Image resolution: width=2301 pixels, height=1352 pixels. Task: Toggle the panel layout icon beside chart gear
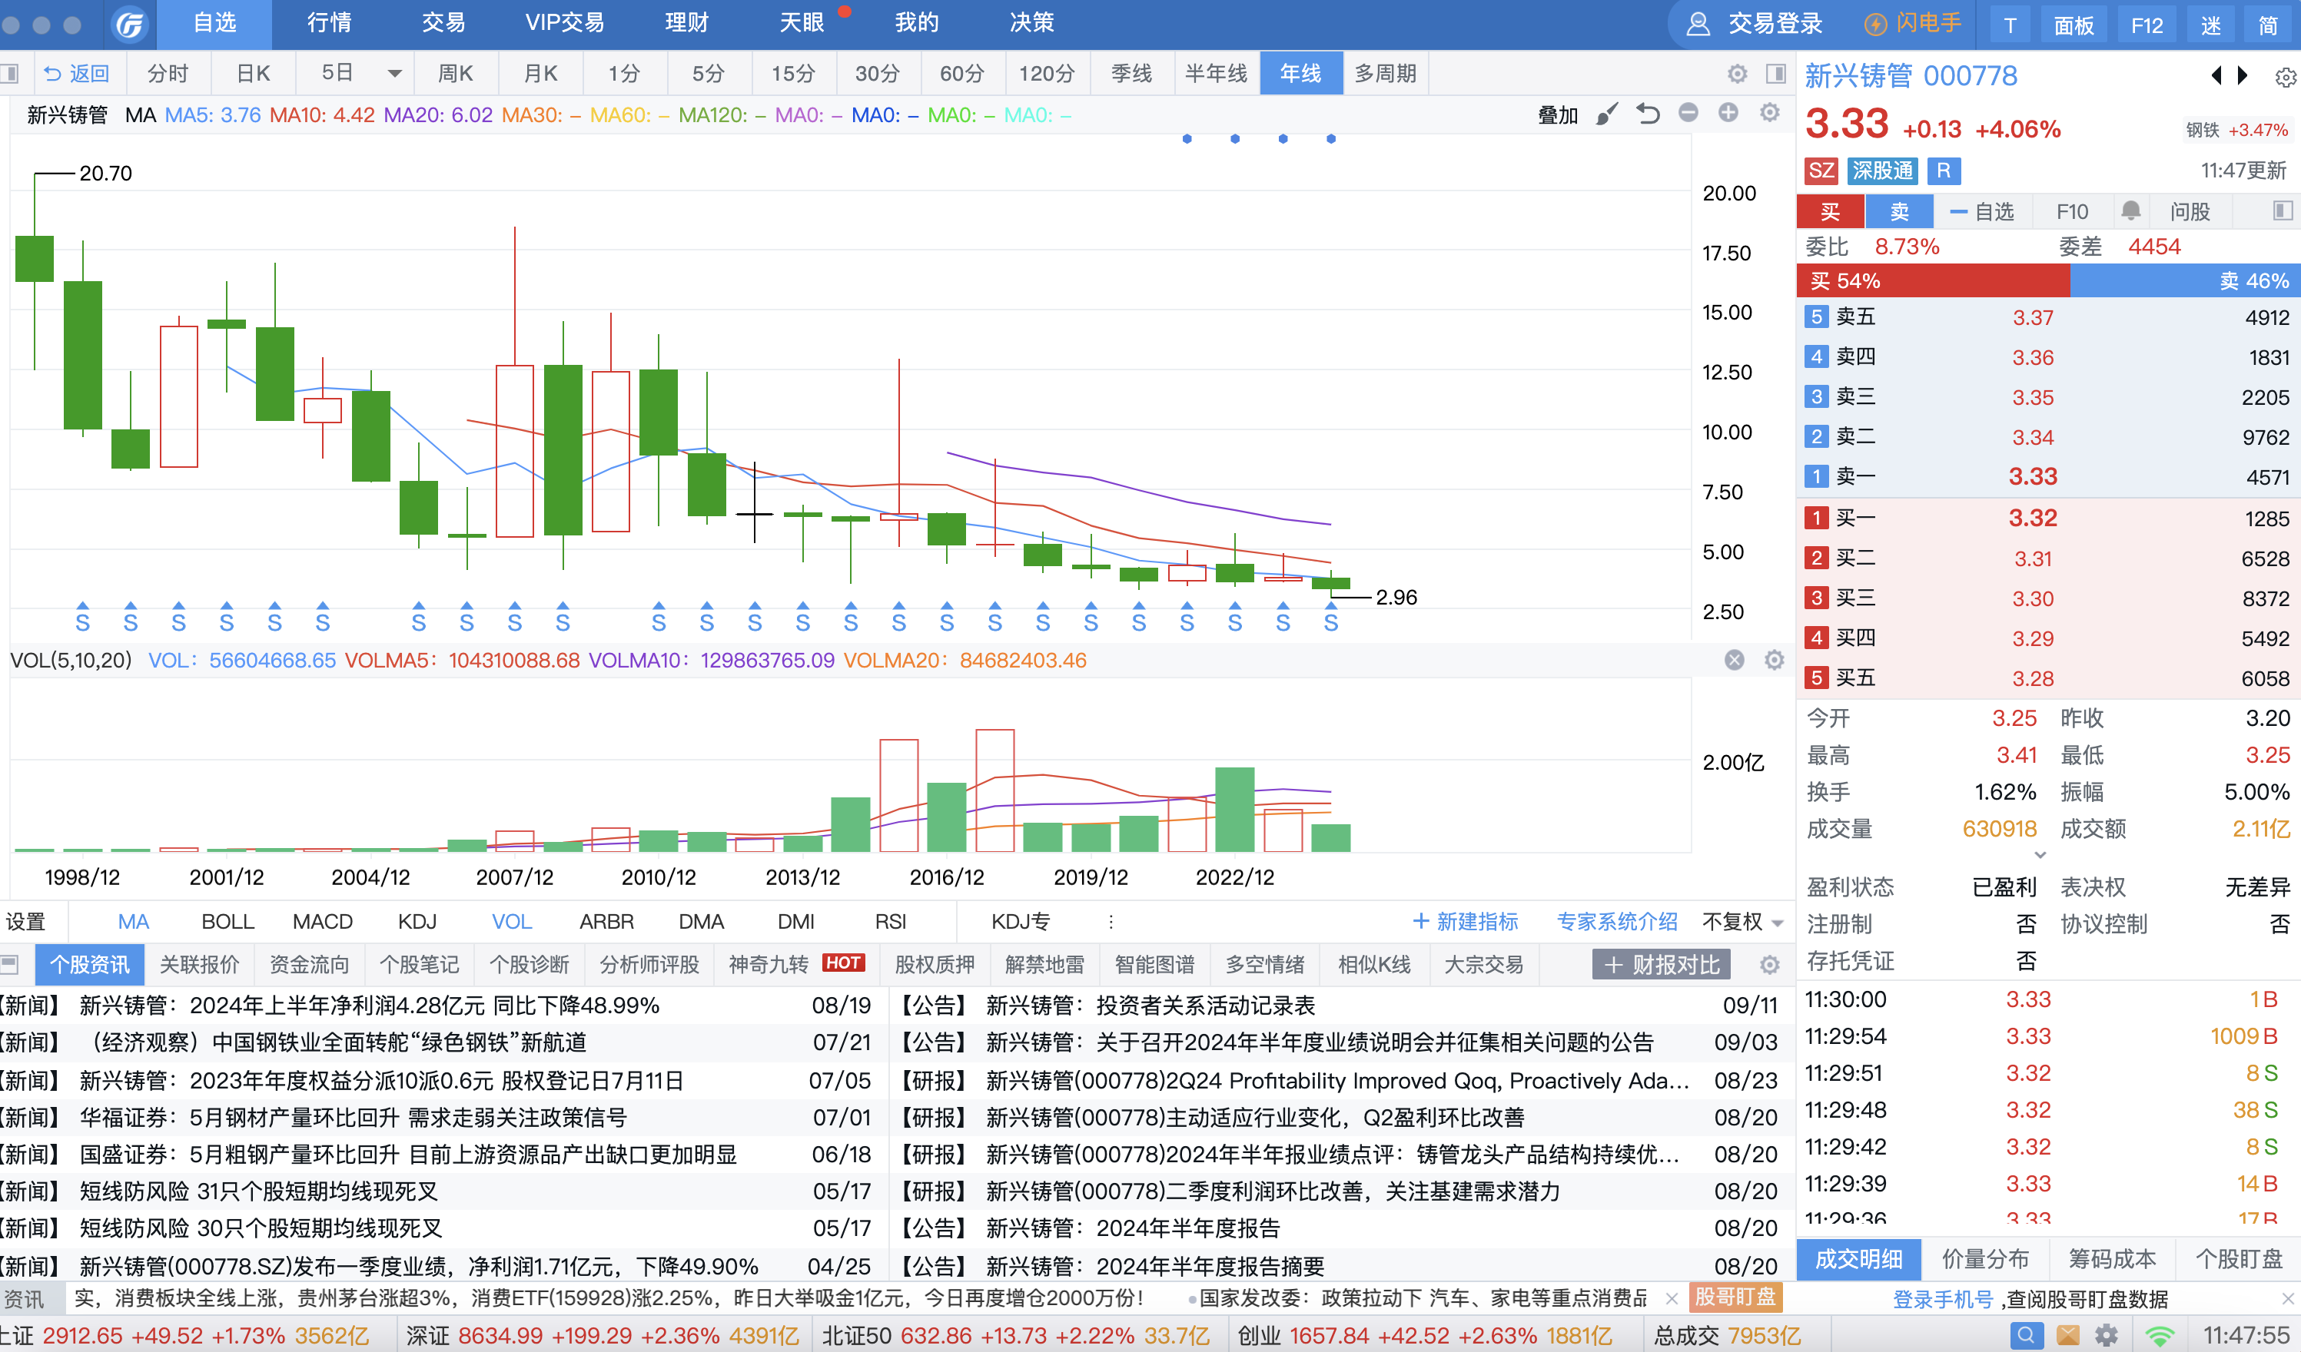point(1776,73)
